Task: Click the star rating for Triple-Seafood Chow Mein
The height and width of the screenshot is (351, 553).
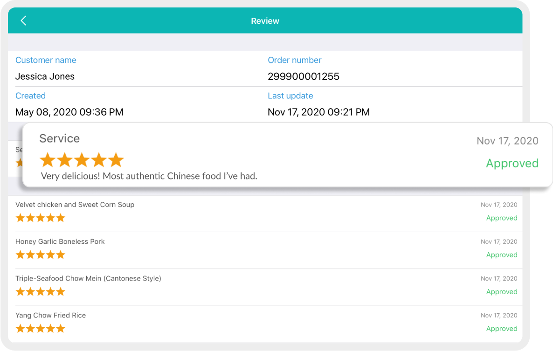Action: pos(41,292)
